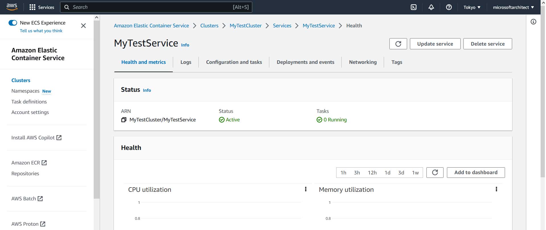Open Repositories in the sidebar
The image size is (546, 230).
25,174
